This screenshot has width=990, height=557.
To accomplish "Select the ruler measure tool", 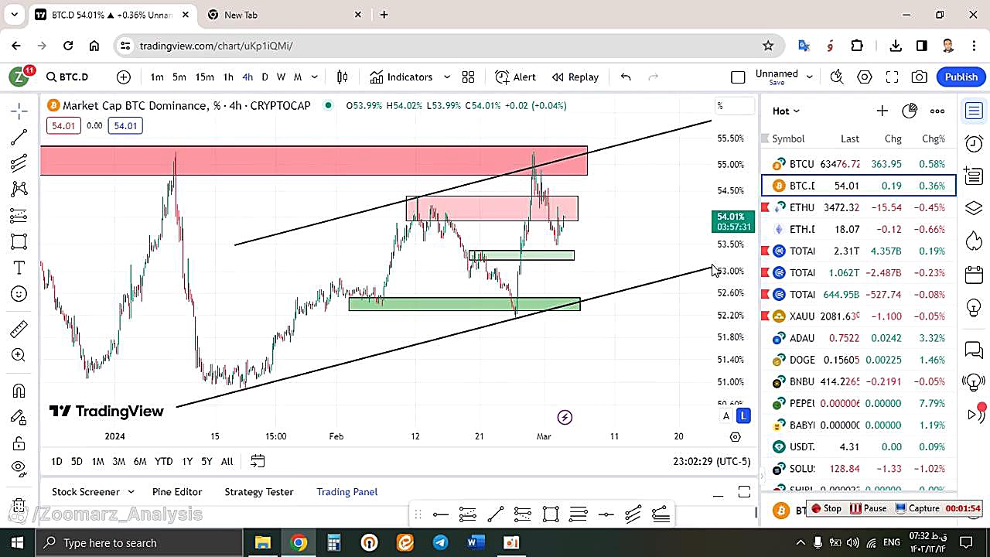I will pos(19,330).
